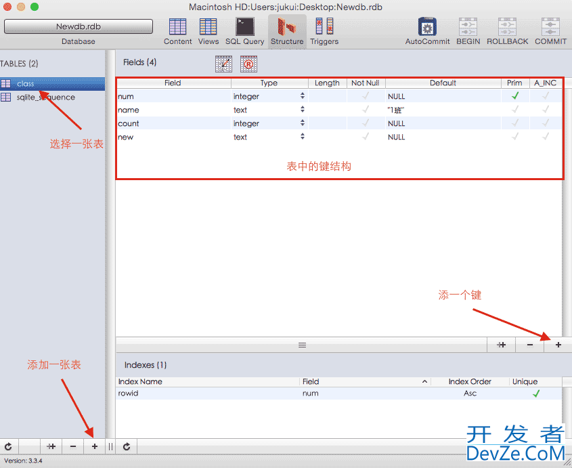Click the Index Order column header

coord(470,381)
